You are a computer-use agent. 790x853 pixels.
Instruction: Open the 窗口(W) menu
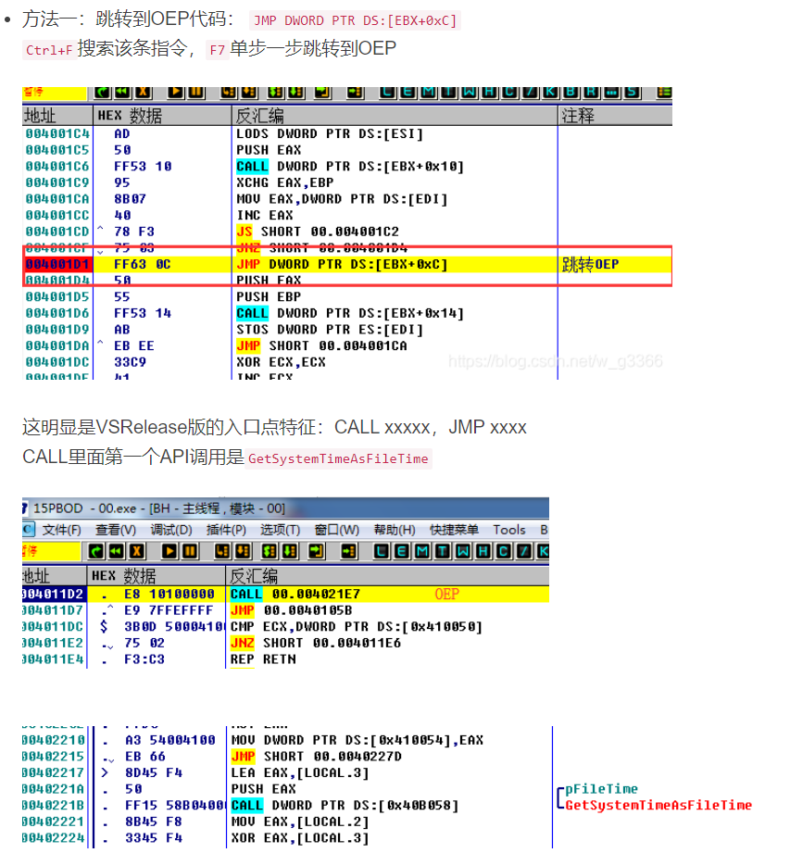337,530
